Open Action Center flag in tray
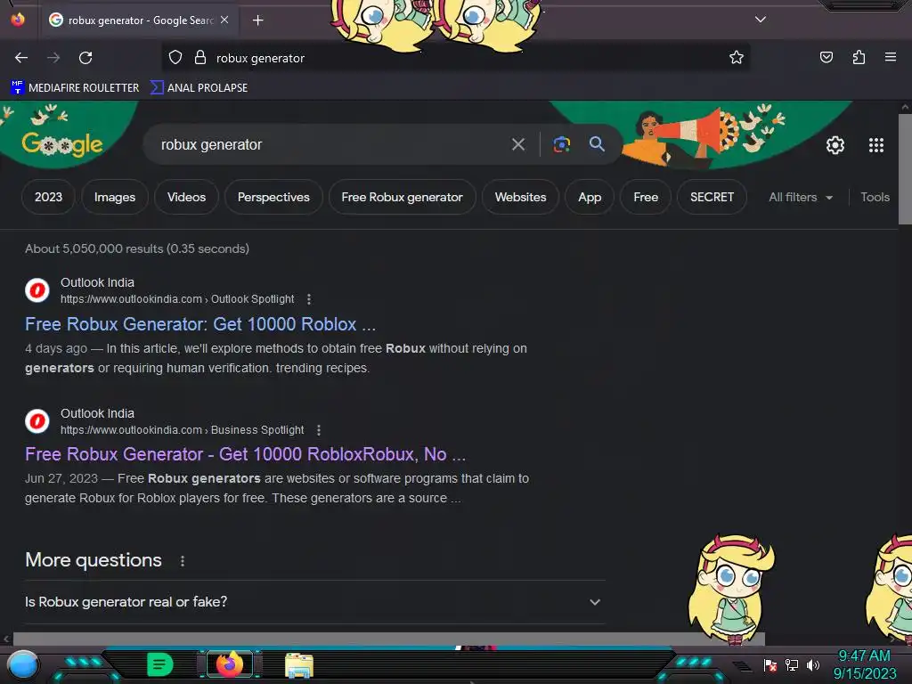The width and height of the screenshot is (912, 684). pos(770,664)
